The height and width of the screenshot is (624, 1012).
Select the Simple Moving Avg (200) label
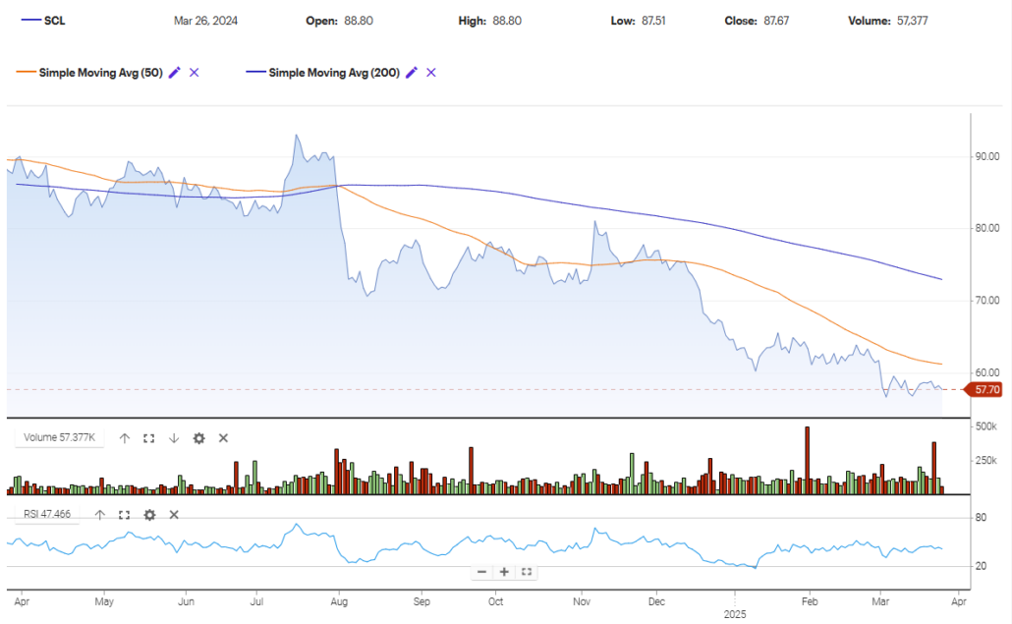pos(334,73)
